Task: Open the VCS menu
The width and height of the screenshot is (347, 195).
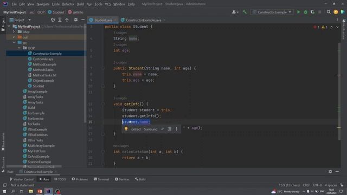Action: click(x=108, y=4)
